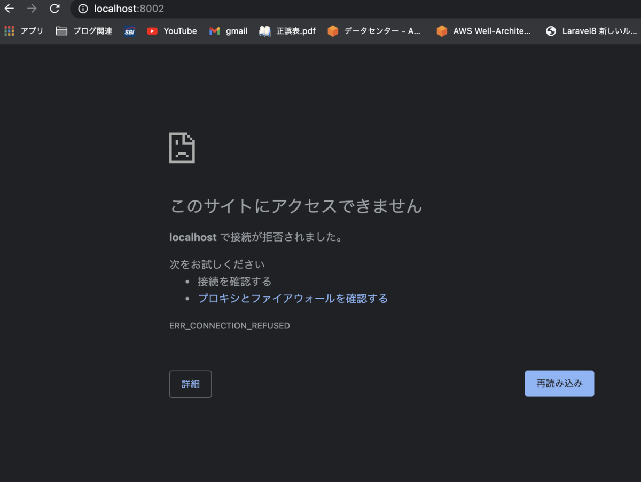Open the Laravel8 新しいル bookmark
Image resolution: width=641 pixels, height=482 pixels.
[x=590, y=31]
